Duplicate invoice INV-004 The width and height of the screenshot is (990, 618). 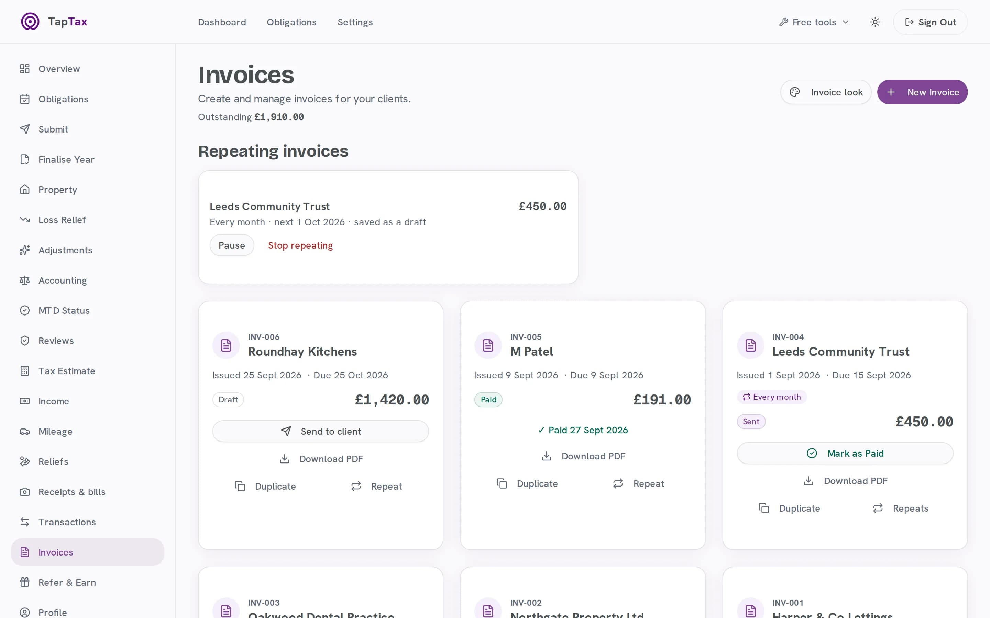coord(789,508)
